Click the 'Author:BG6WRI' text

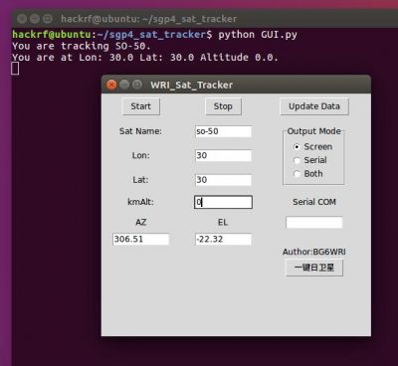(x=314, y=252)
